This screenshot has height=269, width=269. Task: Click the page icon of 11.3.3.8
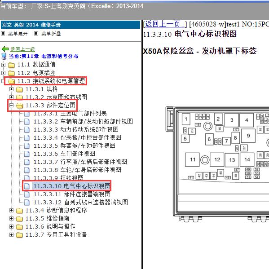pyautogui.click(x=27, y=170)
